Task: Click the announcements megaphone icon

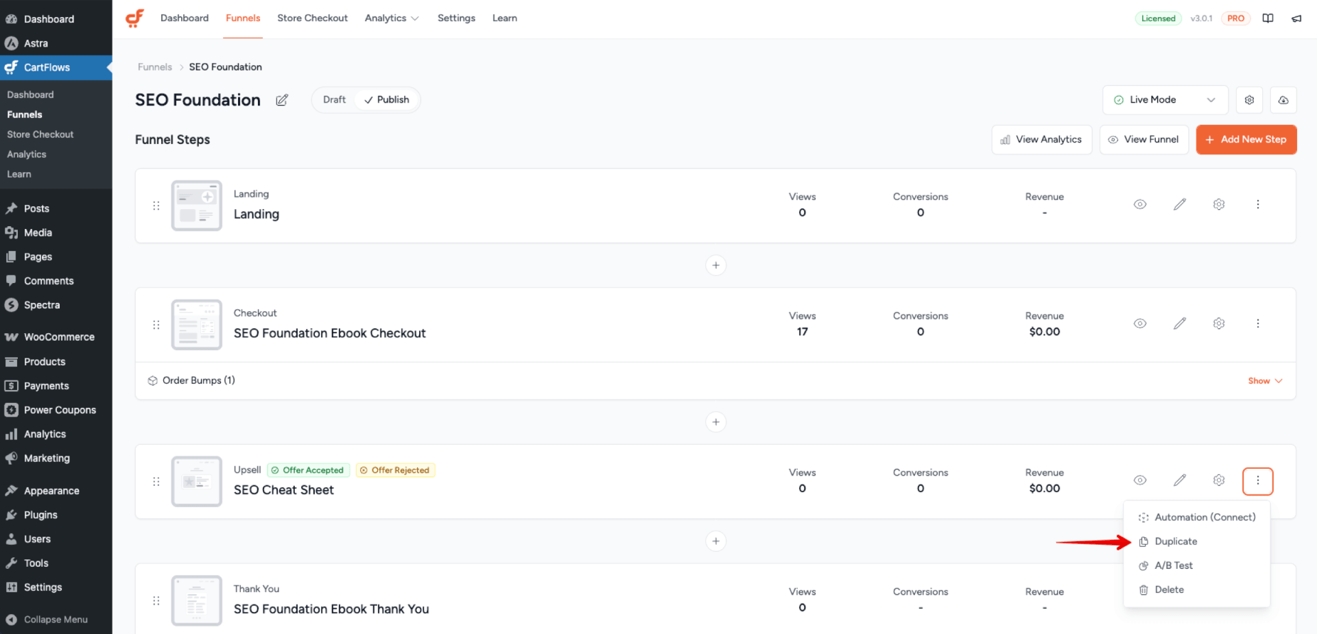Action: pyautogui.click(x=1296, y=19)
